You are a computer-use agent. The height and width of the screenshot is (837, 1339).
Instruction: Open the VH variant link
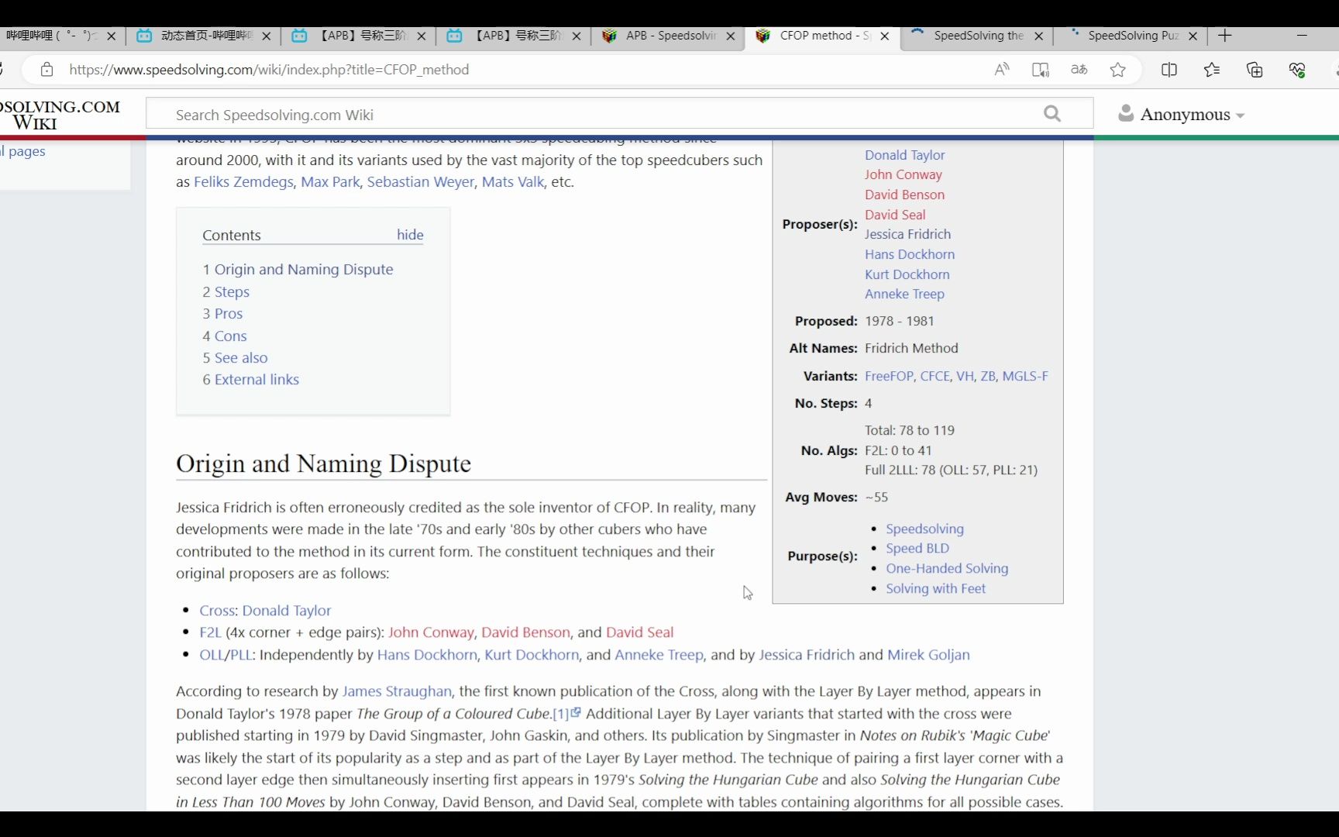[x=965, y=376]
